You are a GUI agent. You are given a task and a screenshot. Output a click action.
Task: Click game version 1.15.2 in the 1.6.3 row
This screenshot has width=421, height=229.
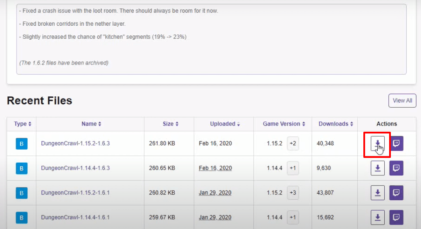(274, 144)
